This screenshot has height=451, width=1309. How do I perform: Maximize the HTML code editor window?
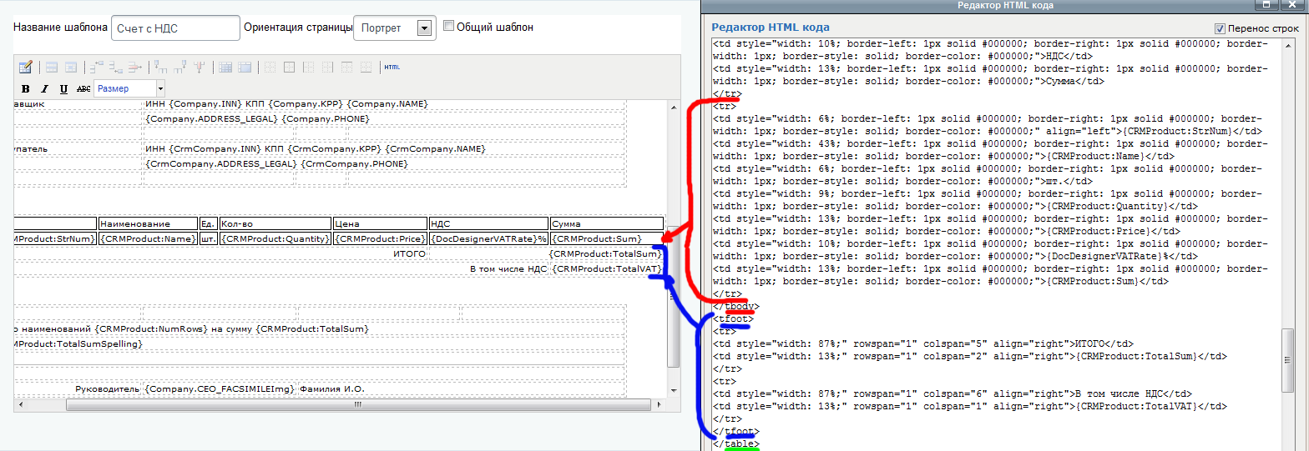click(x=1267, y=5)
